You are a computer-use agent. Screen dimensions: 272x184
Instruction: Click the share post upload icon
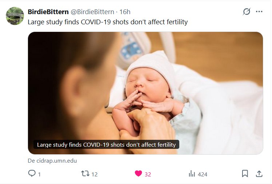pyautogui.click(x=259, y=174)
